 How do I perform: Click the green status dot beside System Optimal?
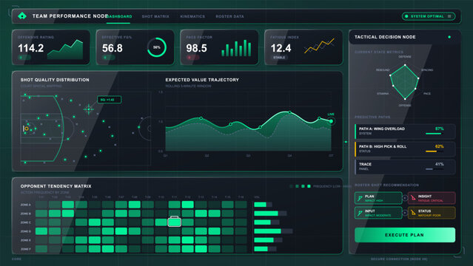tap(406, 16)
